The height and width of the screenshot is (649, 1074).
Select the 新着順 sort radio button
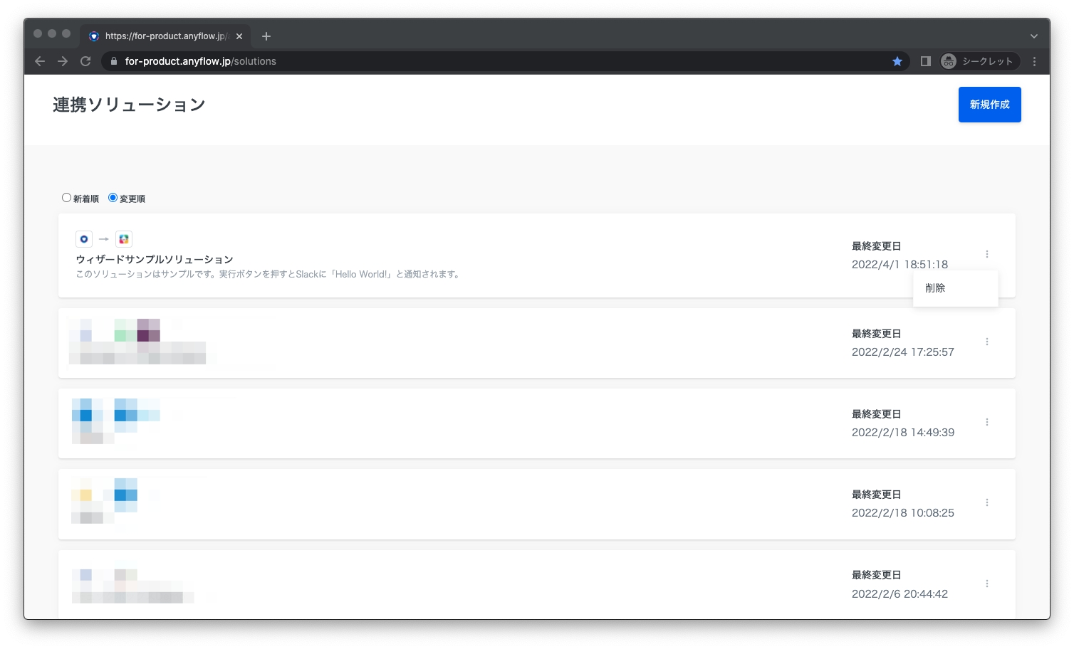[x=67, y=198]
